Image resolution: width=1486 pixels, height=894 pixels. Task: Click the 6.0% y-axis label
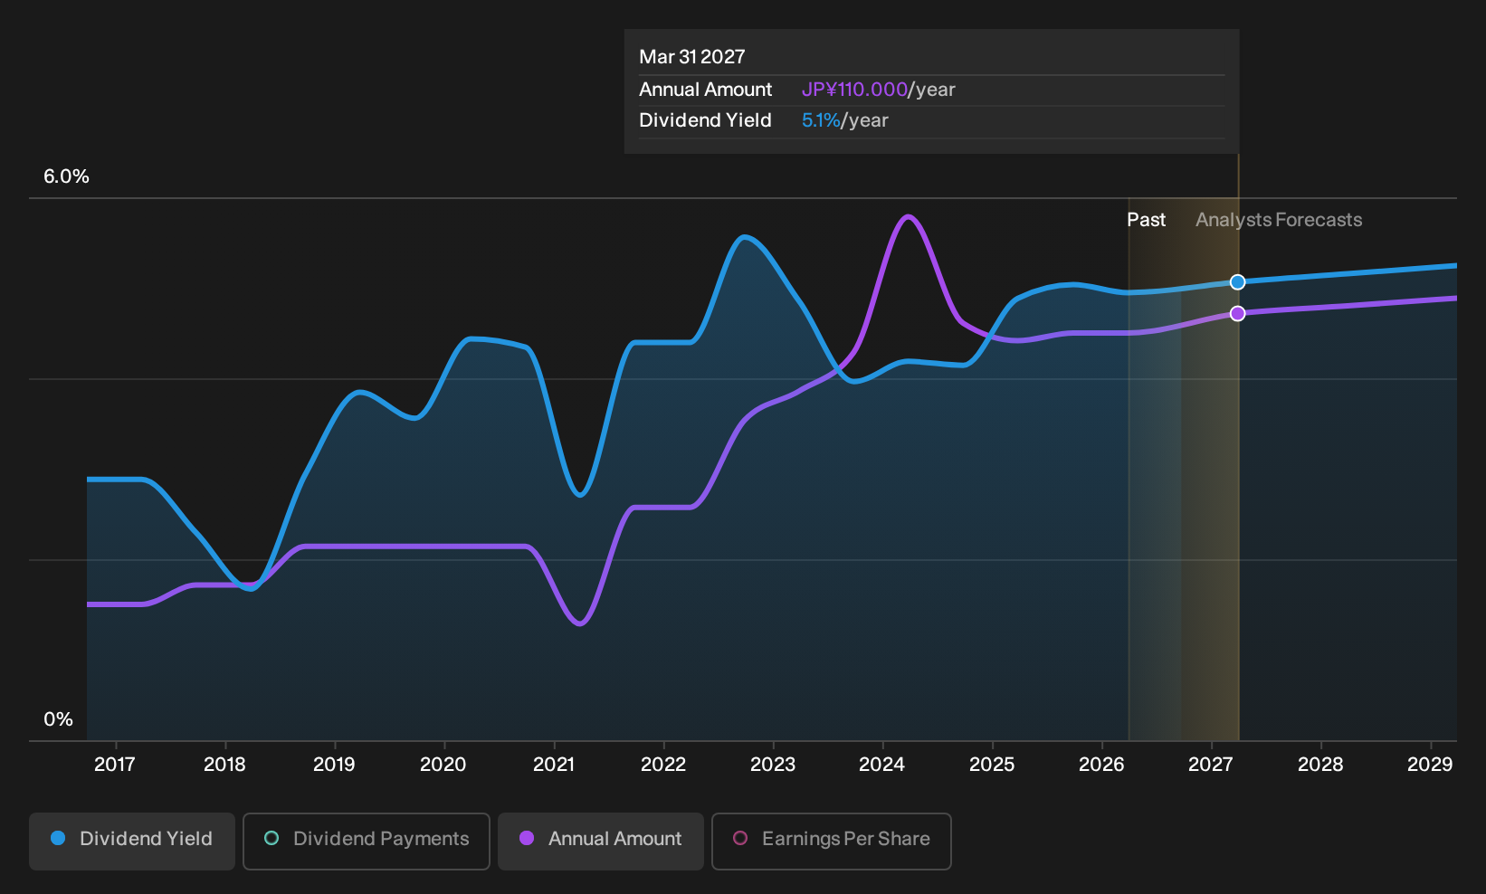(66, 176)
